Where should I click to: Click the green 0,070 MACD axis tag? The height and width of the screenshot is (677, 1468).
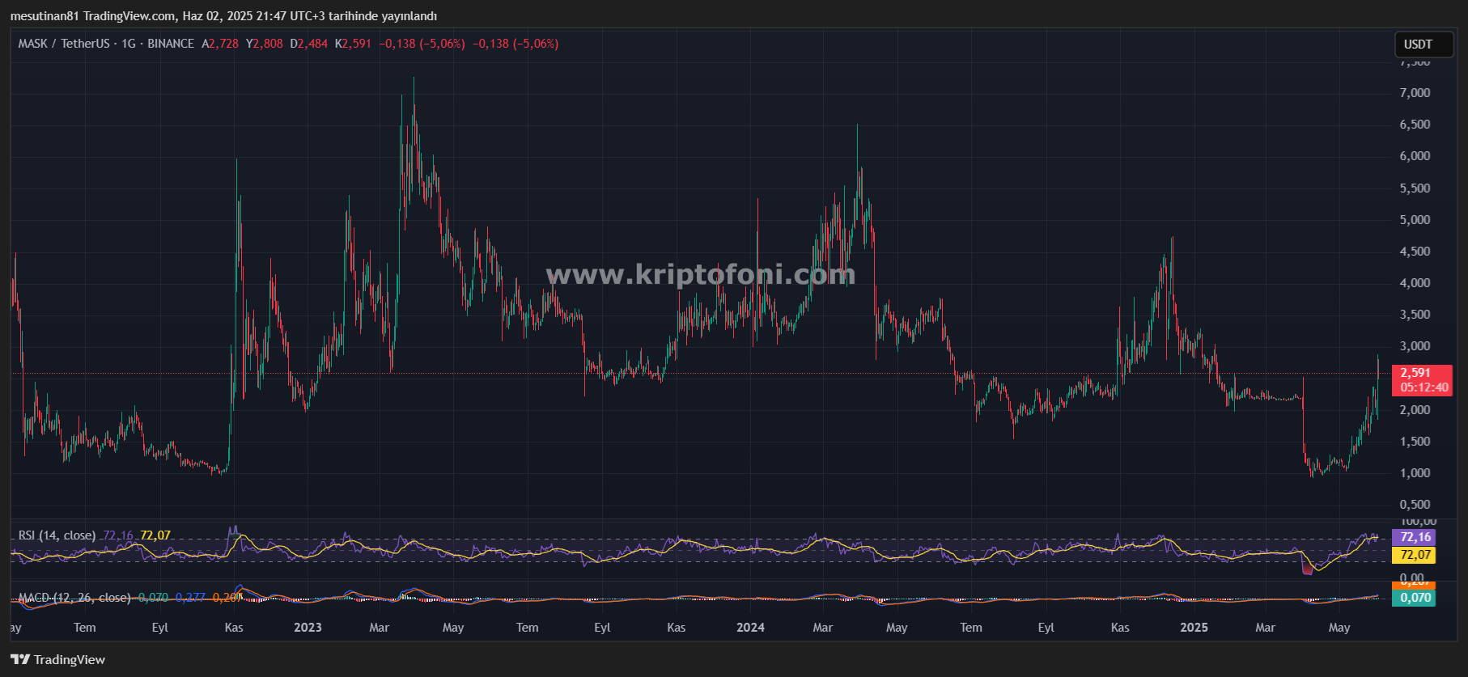tap(1415, 598)
